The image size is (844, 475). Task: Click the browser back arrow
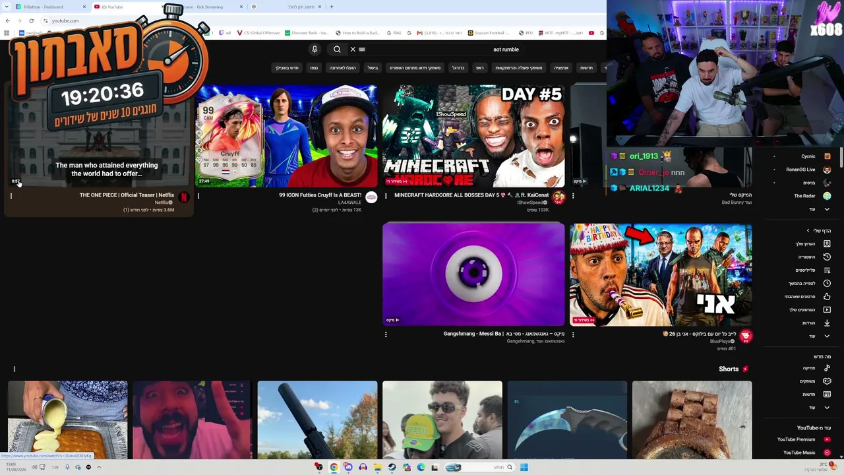coord(7,20)
